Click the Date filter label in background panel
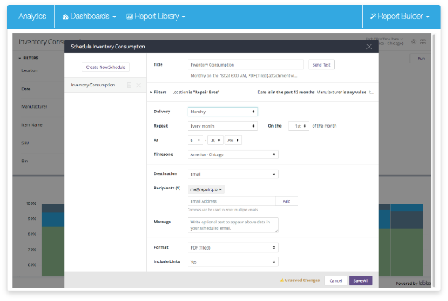Viewport: 448px width, 301px height. pyautogui.click(x=25, y=89)
